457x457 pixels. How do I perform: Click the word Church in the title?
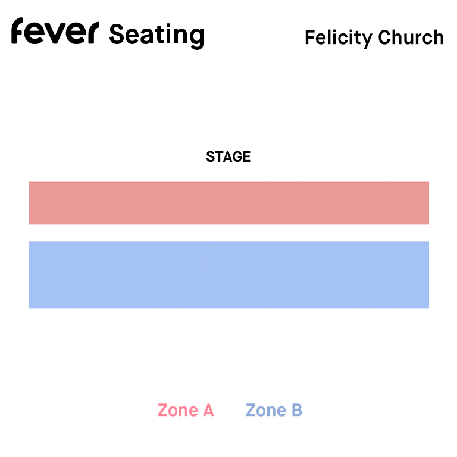(411, 37)
